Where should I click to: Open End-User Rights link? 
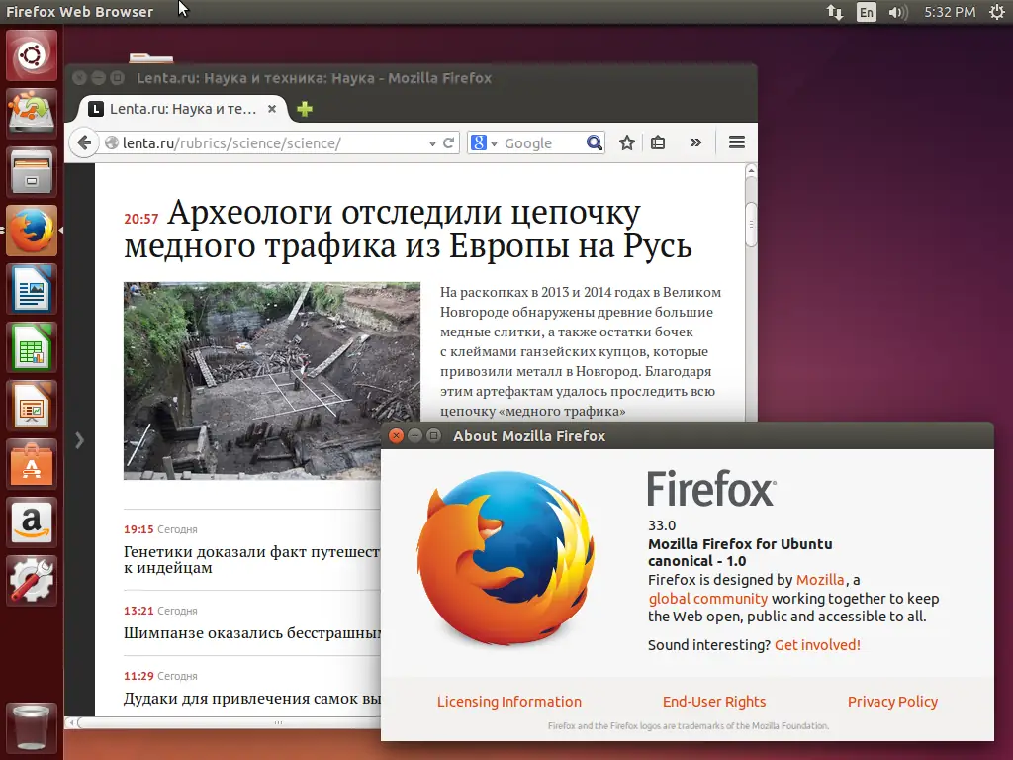[714, 702]
